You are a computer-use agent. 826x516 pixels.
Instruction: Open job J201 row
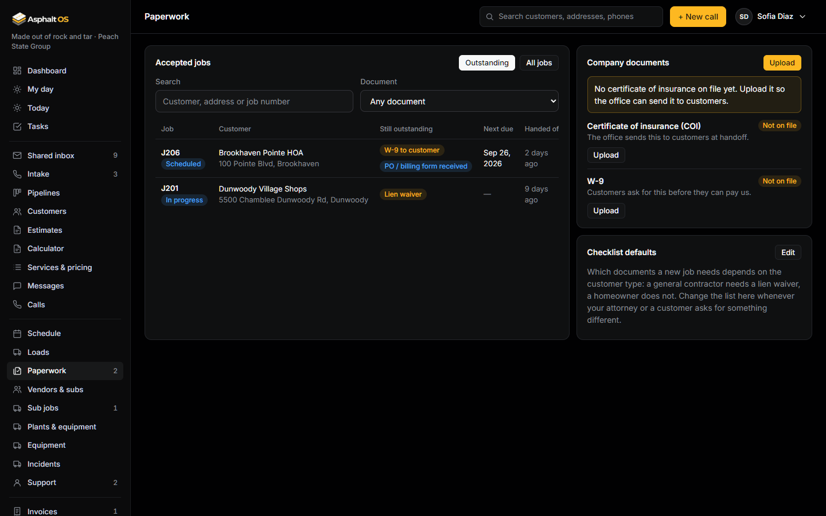point(357,194)
